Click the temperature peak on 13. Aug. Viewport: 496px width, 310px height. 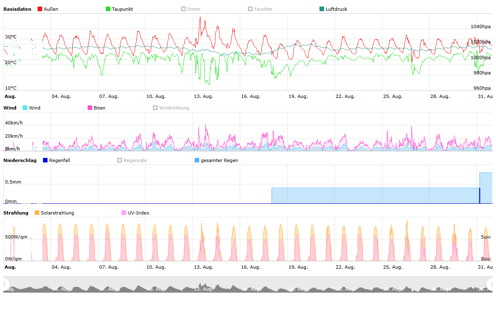[x=200, y=17]
